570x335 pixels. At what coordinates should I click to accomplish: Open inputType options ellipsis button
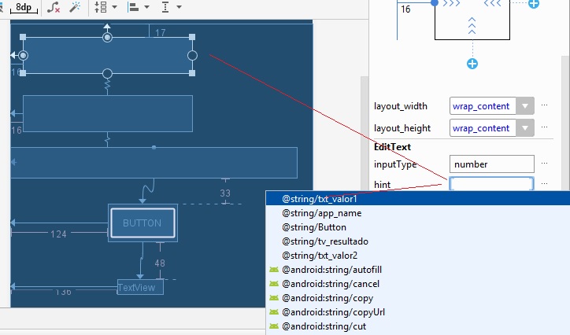(544, 164)
